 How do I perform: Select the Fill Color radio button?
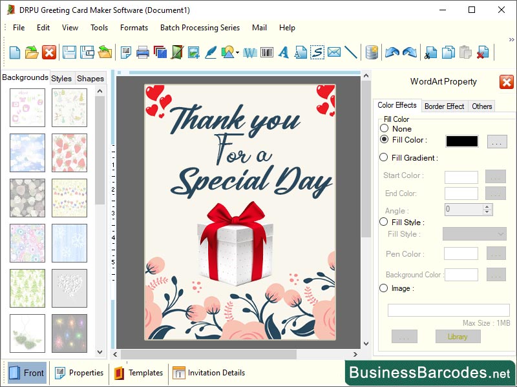click(x=384, y=139)
